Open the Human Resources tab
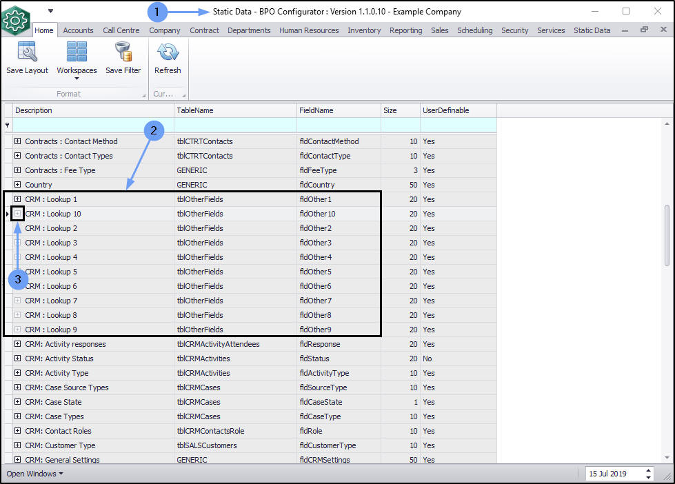Image resolution: width=675 pixels, height=484 pixels. coord(309,30)
